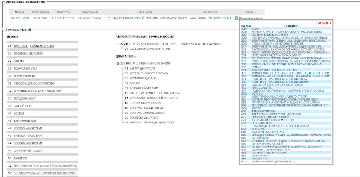Select option row 487 ПОДВЕСКА ABC
The width and height of the screenshot is (360, 177).
coord(286,91)
